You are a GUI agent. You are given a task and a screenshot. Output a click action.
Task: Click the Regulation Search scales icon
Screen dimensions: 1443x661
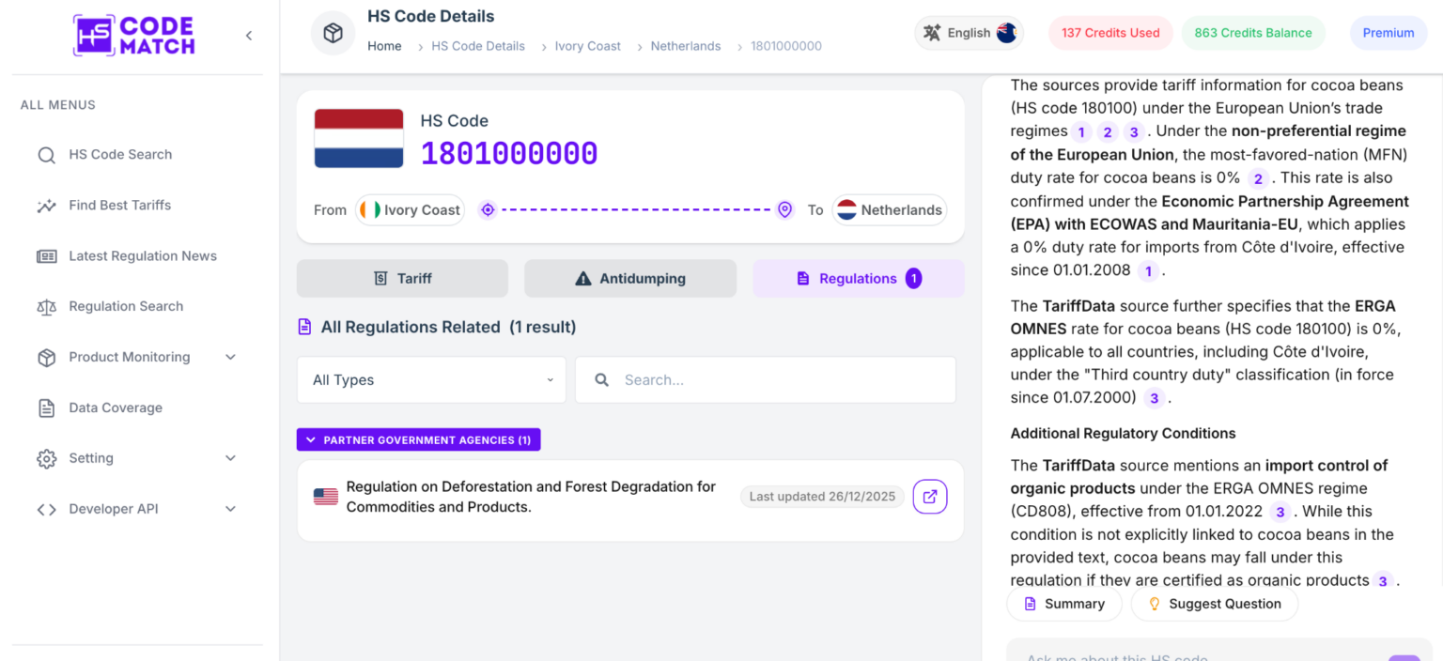(46, 307)
